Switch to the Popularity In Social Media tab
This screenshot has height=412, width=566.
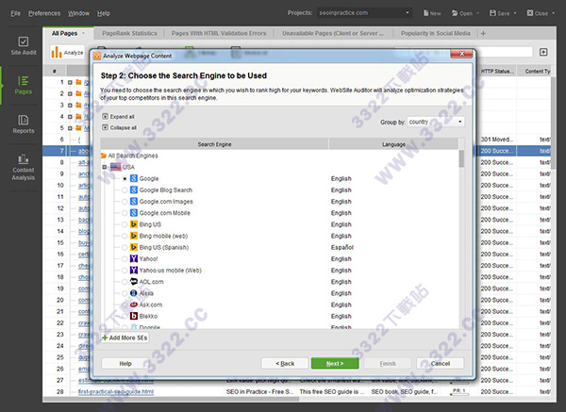click(435, 33)
